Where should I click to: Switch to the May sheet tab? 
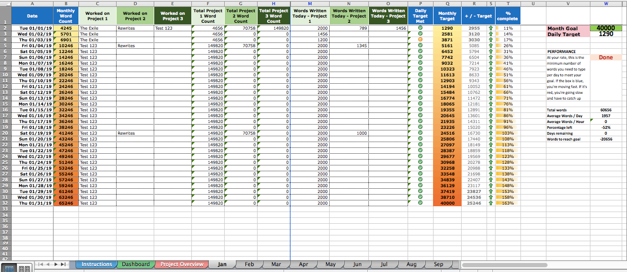[x=330, y=265]
